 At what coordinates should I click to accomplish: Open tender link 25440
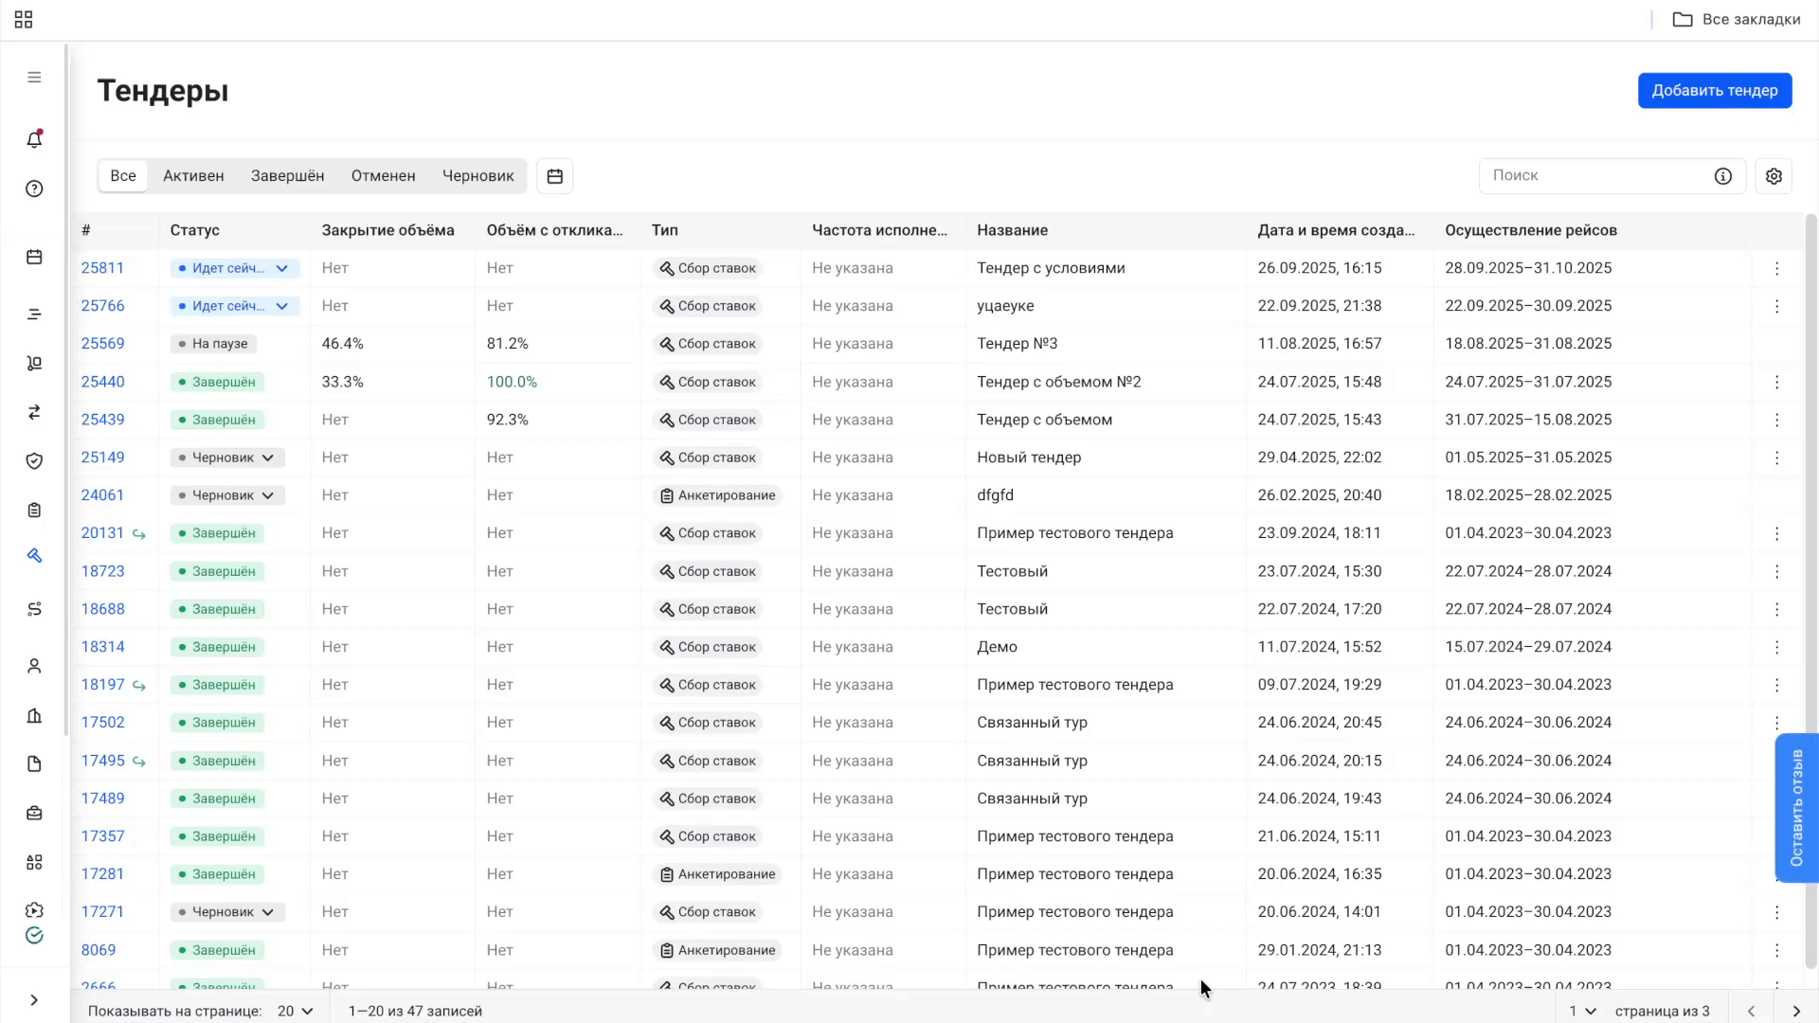[x=102, y=382]
